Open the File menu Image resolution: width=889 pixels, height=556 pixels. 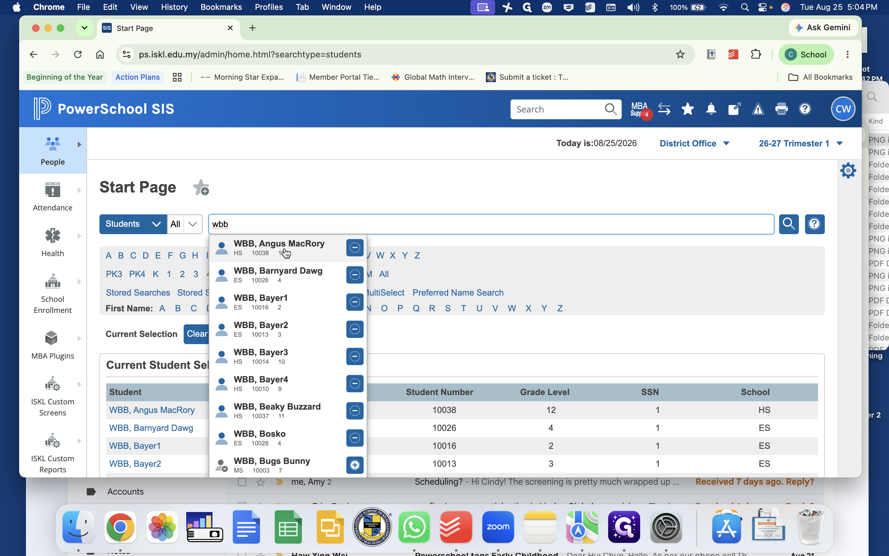pos(83,7)
